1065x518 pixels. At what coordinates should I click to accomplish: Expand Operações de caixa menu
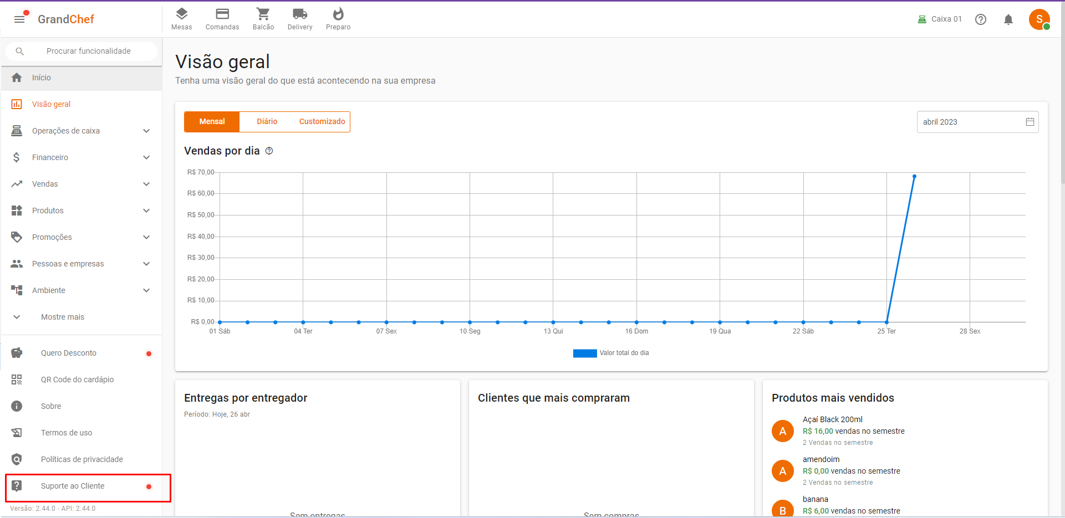(81, 131)
